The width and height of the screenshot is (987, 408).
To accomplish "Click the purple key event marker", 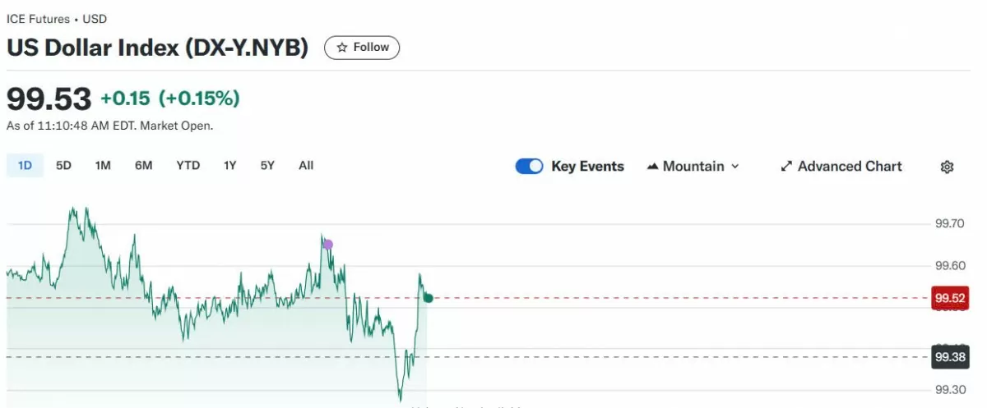I will (328, 244).
